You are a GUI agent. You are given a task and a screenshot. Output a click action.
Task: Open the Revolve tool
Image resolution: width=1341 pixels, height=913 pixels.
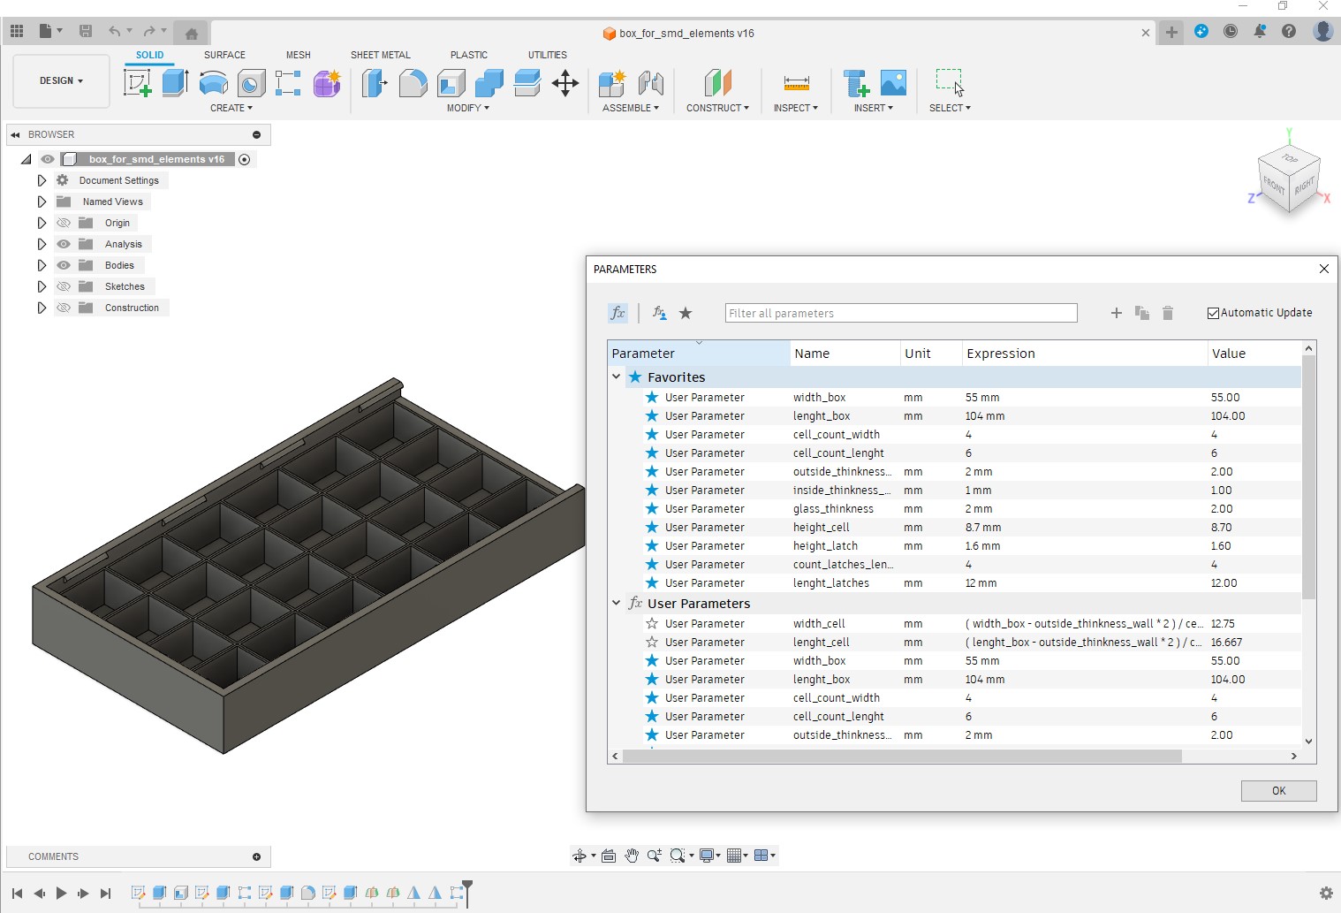coord(213,82)
